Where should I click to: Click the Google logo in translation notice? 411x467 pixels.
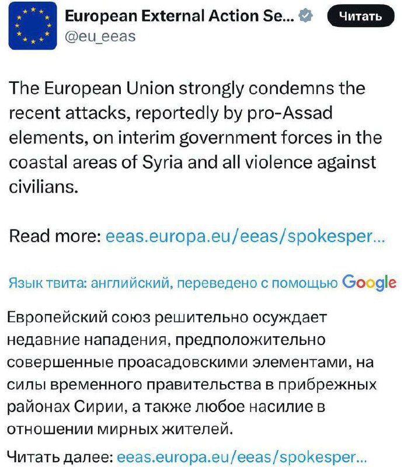369,283
